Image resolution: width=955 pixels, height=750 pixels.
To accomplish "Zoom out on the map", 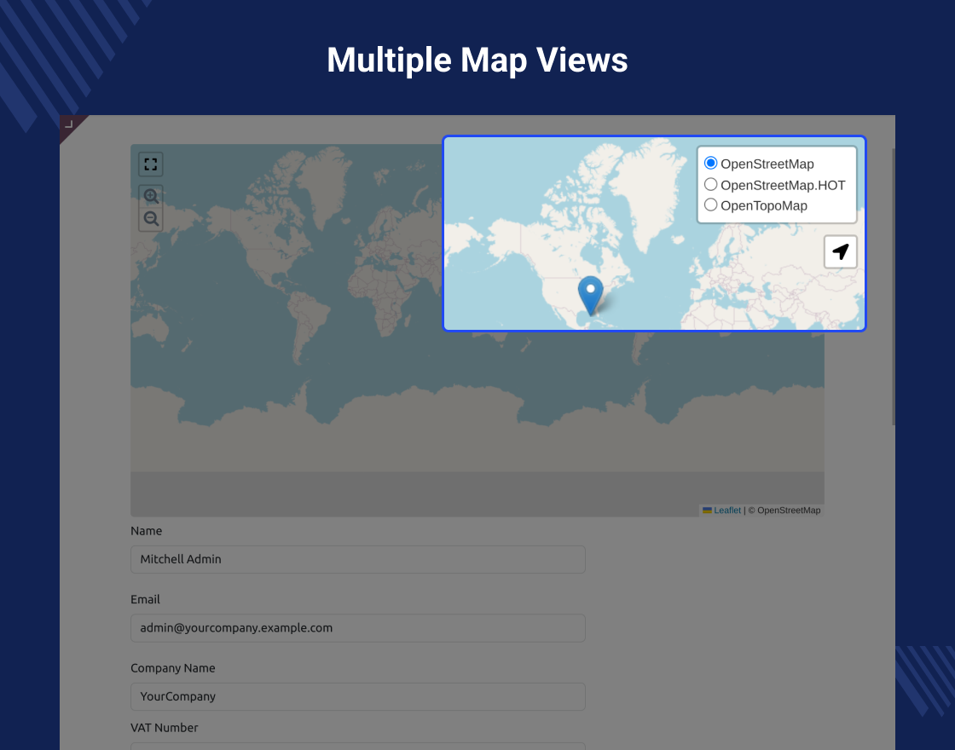I will (x=150, y=219).
